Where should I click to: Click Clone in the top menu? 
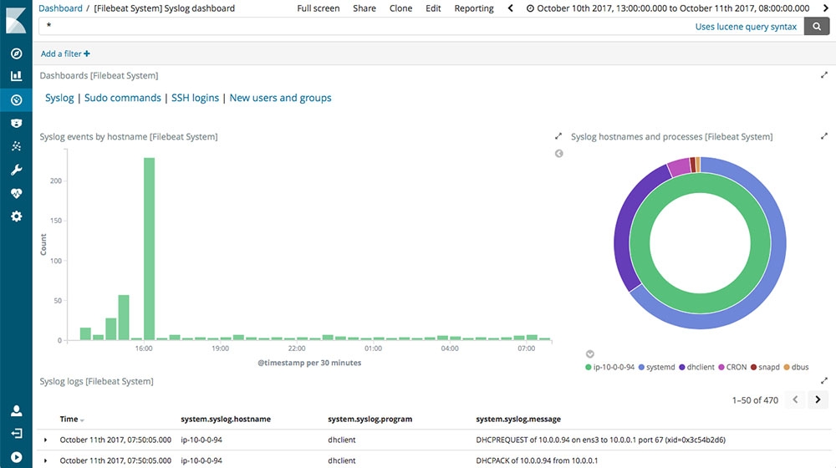coord(400,8)
